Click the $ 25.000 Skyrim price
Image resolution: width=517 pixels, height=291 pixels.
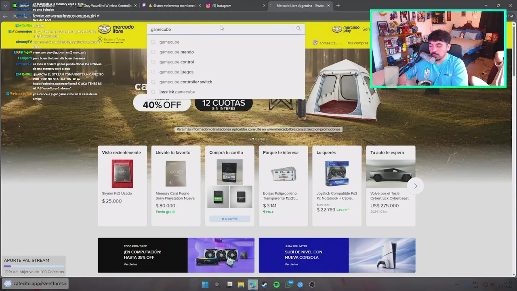coord(112,201)
